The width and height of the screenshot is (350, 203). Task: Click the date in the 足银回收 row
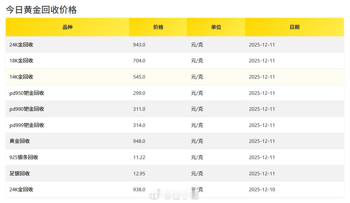(262, 173)
